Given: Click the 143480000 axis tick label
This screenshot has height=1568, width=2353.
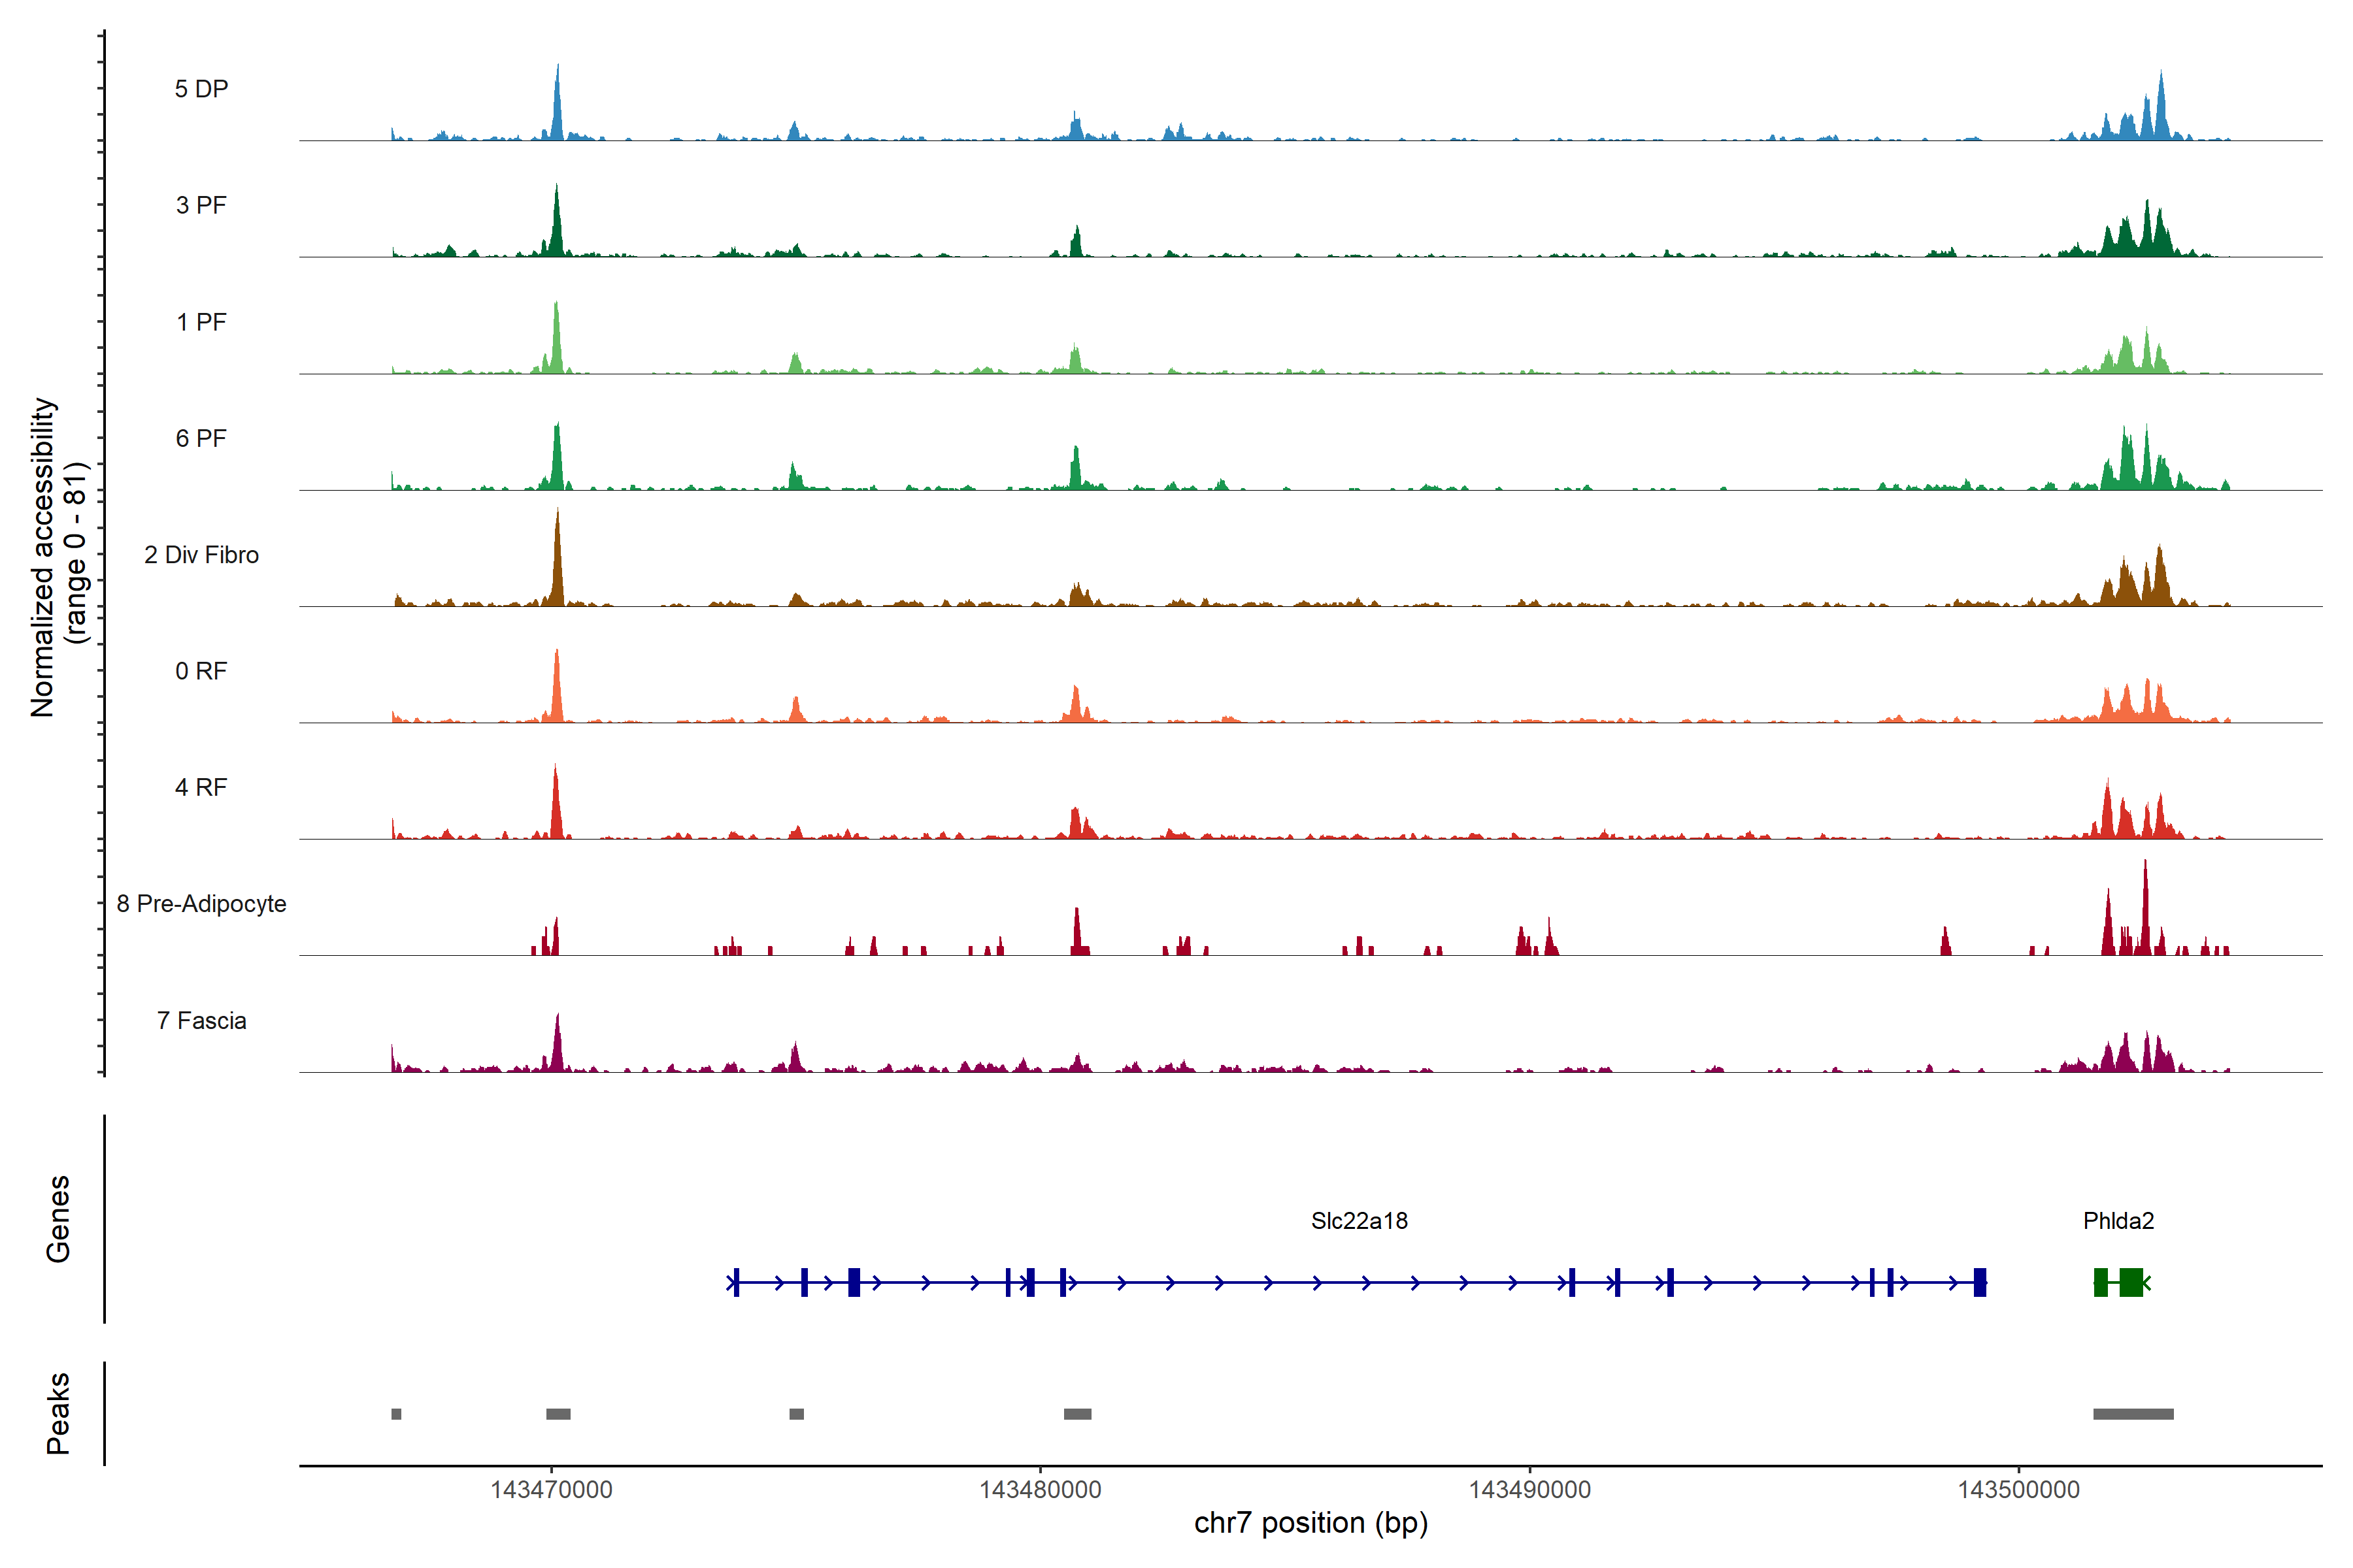Looking at the screenshot, I should (1041, 1490).
